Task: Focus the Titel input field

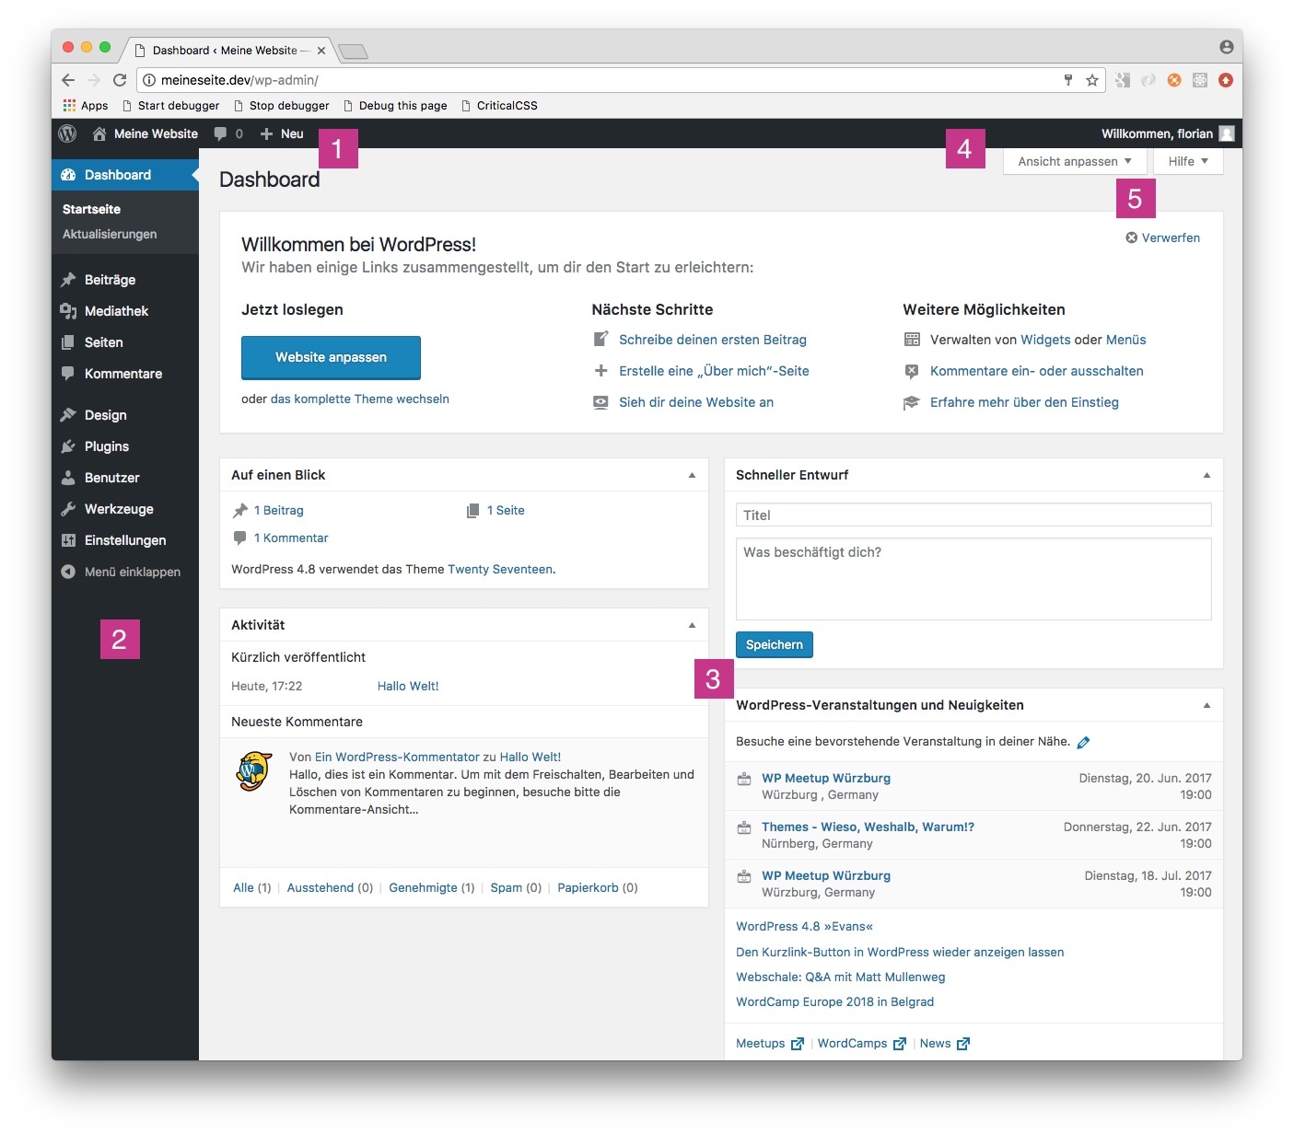Action: click(x=973, y=515)
